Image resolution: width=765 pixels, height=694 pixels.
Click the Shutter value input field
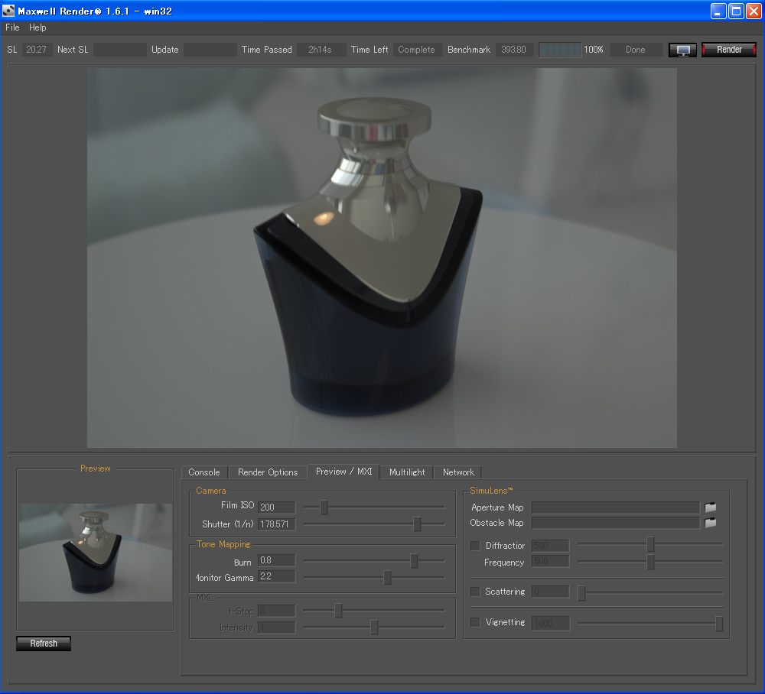[276, 524]
